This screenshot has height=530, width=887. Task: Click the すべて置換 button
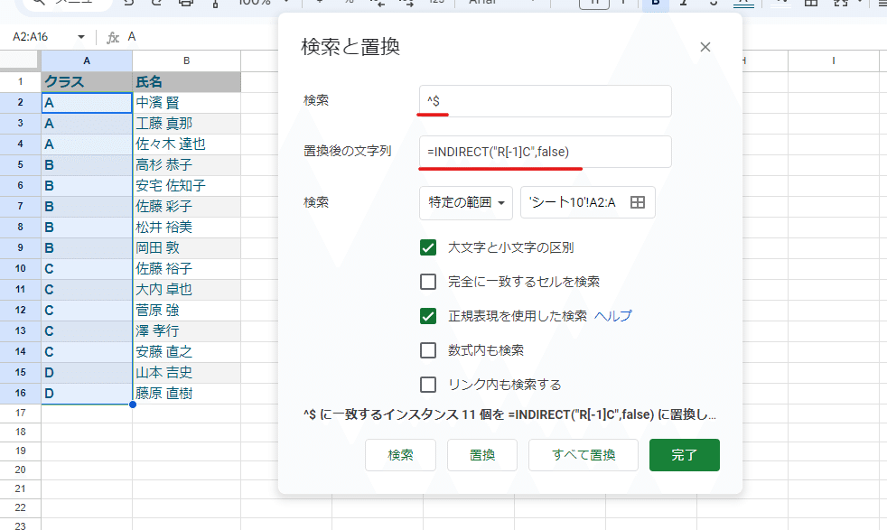tap(584, 455)
